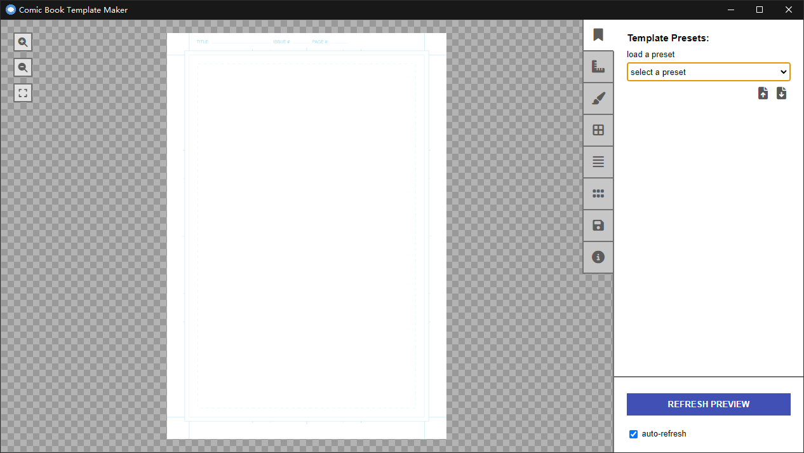Click the Comic Book Template Maker app icon
Viewport: 804px width, 453px height.
10,10
